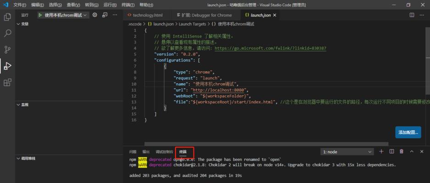Click the 运行 label in the debug sidebar header
This screenshot has height=183, width=430.
25,15
